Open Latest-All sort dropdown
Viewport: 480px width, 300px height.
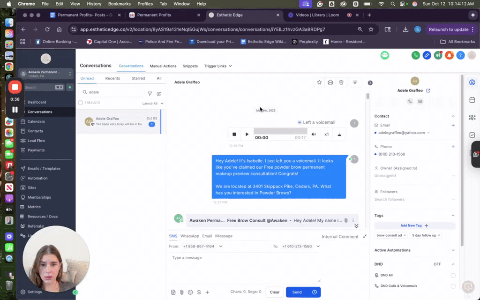click(x=153, y=104)
